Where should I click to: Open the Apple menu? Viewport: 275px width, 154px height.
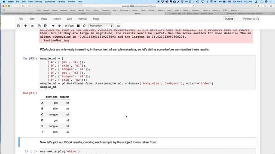point(4,2)
